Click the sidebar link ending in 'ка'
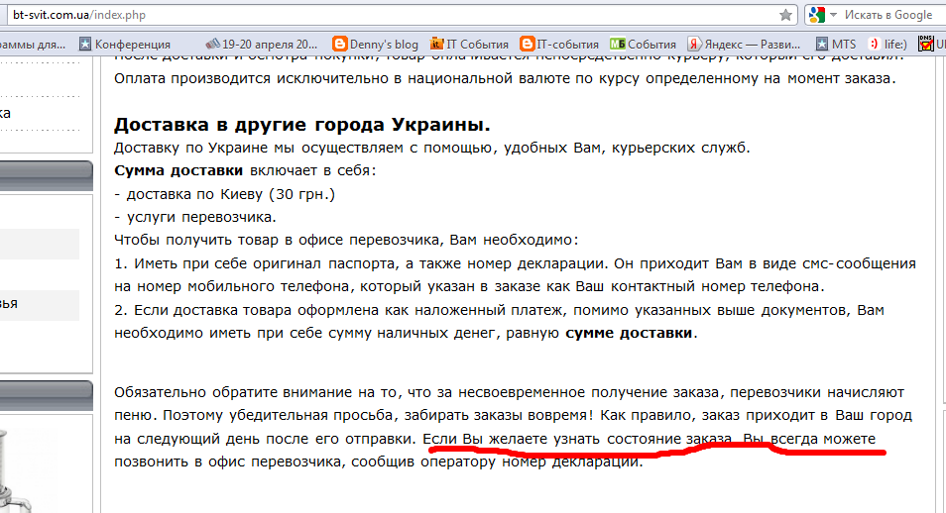The height and width of the screenshot is (513, 946). (x=6, y=114)
